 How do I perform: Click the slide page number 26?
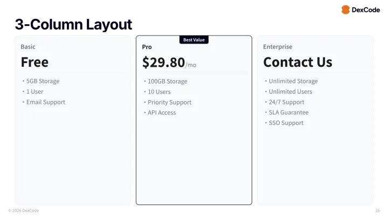(x=377, y=210)
